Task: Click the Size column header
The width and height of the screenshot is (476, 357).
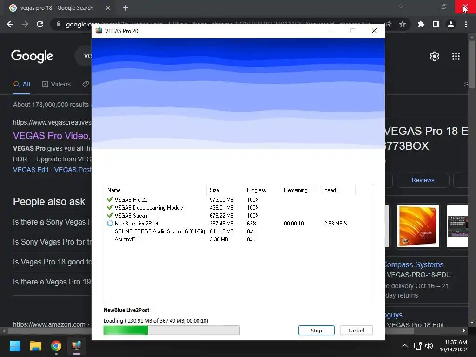Action: point(225,190)
